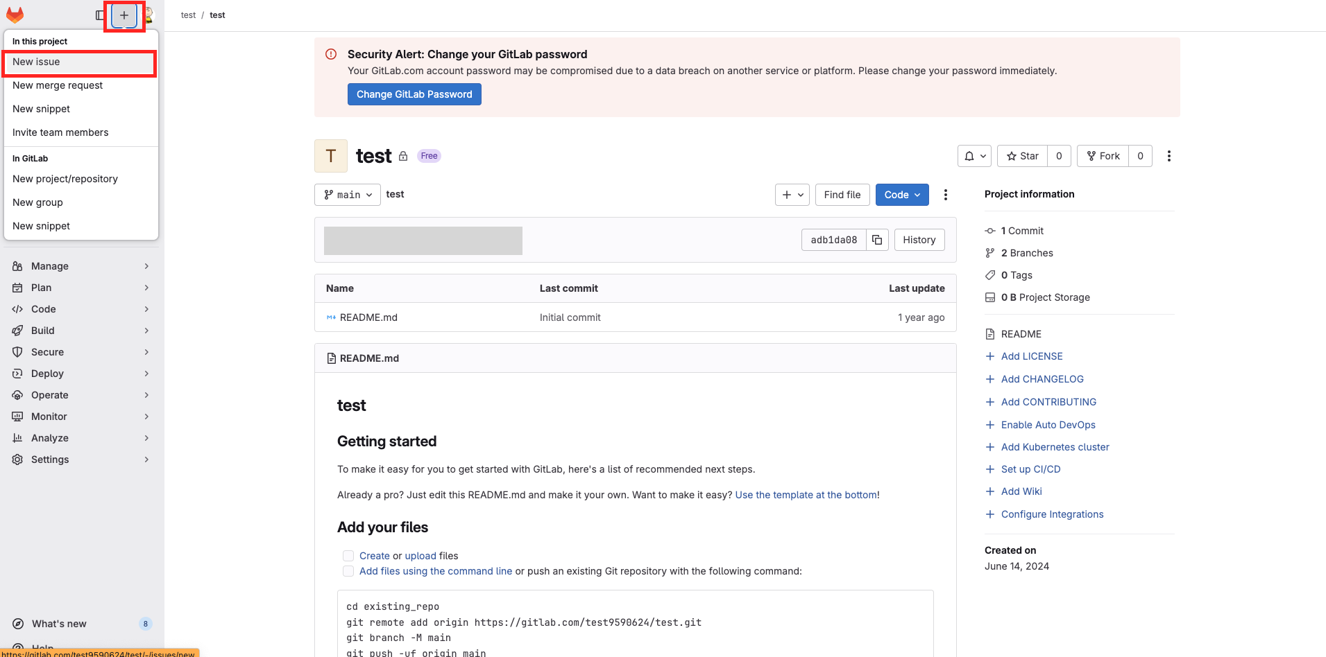
Task: Select New snippet under In this project
Action: point(81,109)
